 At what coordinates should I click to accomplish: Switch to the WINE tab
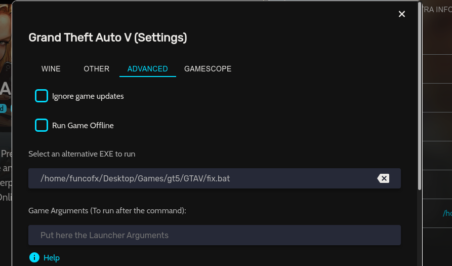tap(51, 69)
